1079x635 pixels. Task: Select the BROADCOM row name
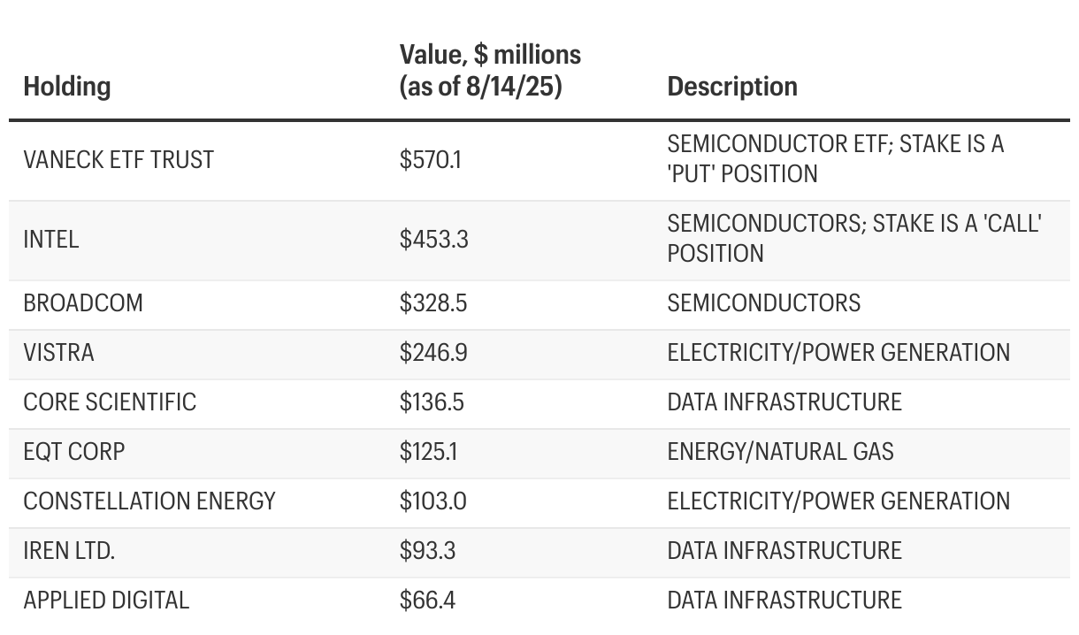[83, 303]
